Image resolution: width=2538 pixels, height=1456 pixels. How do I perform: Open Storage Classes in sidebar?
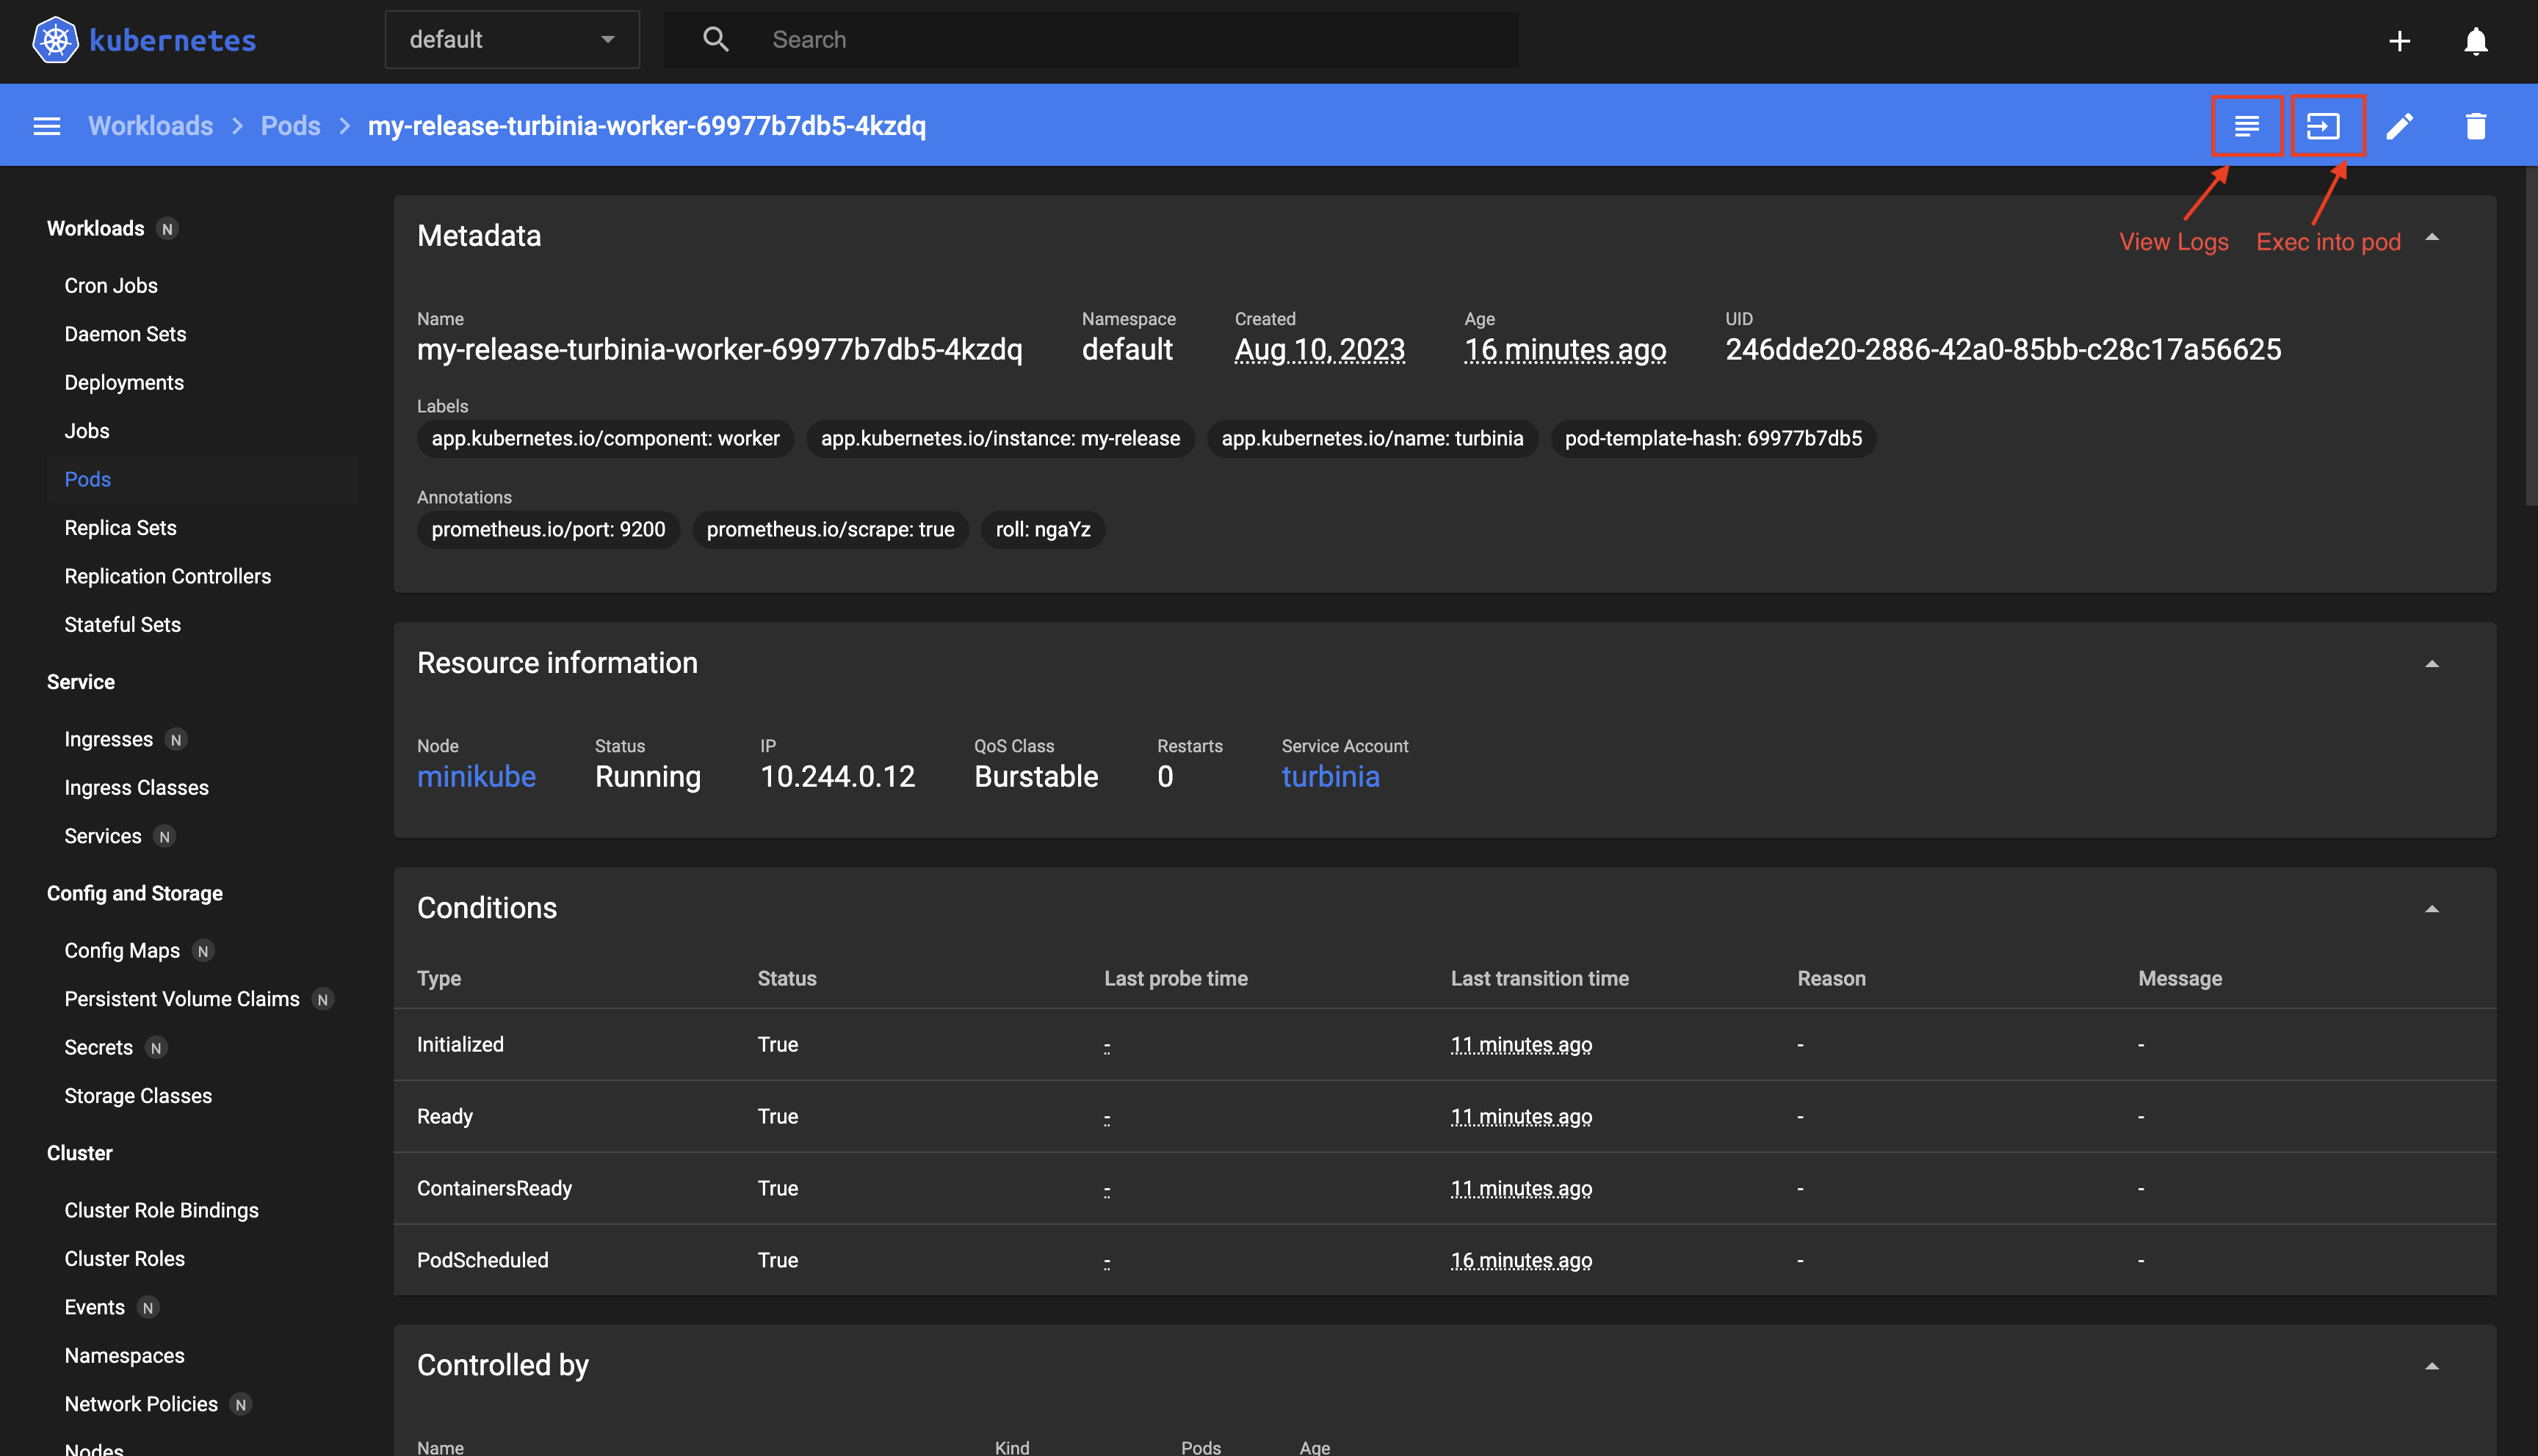pos(138,1097)
